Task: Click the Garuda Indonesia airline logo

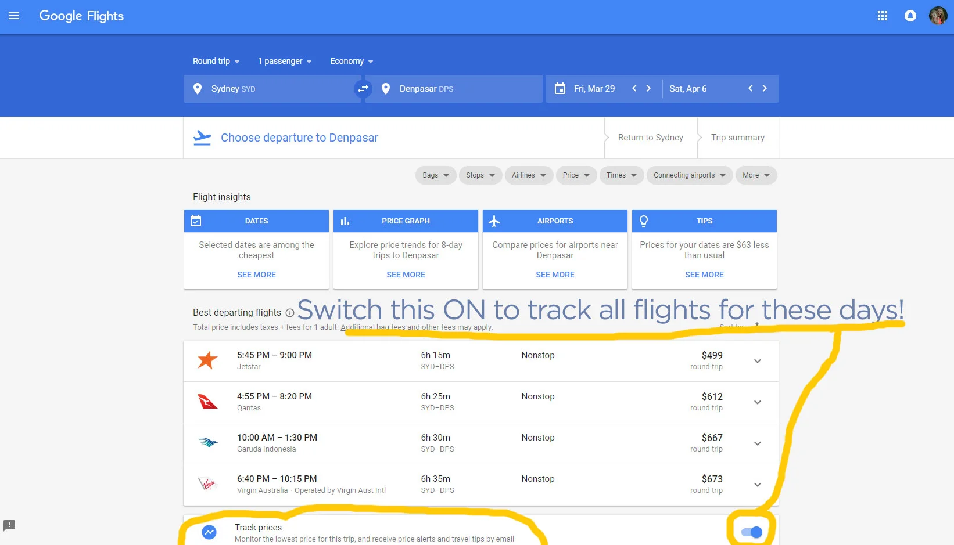Action: pyautogui.click(x=207, y=443)
